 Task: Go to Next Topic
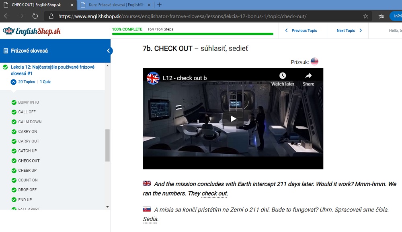coord(349,31)
